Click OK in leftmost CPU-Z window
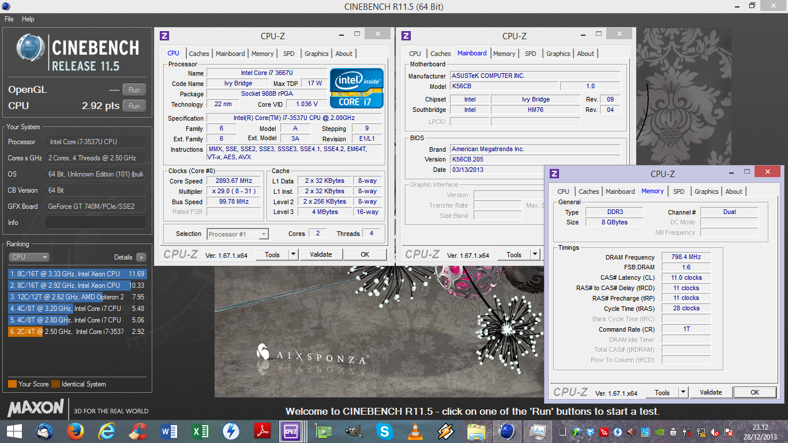This screenshot has width=788, height=443. [365, 254]
